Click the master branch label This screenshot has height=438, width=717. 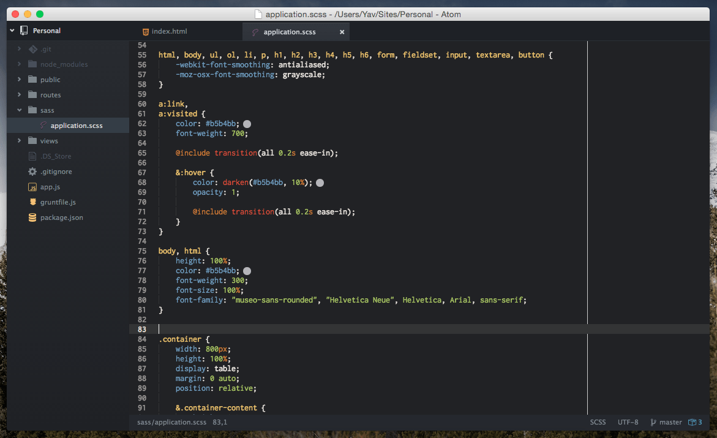671,422
